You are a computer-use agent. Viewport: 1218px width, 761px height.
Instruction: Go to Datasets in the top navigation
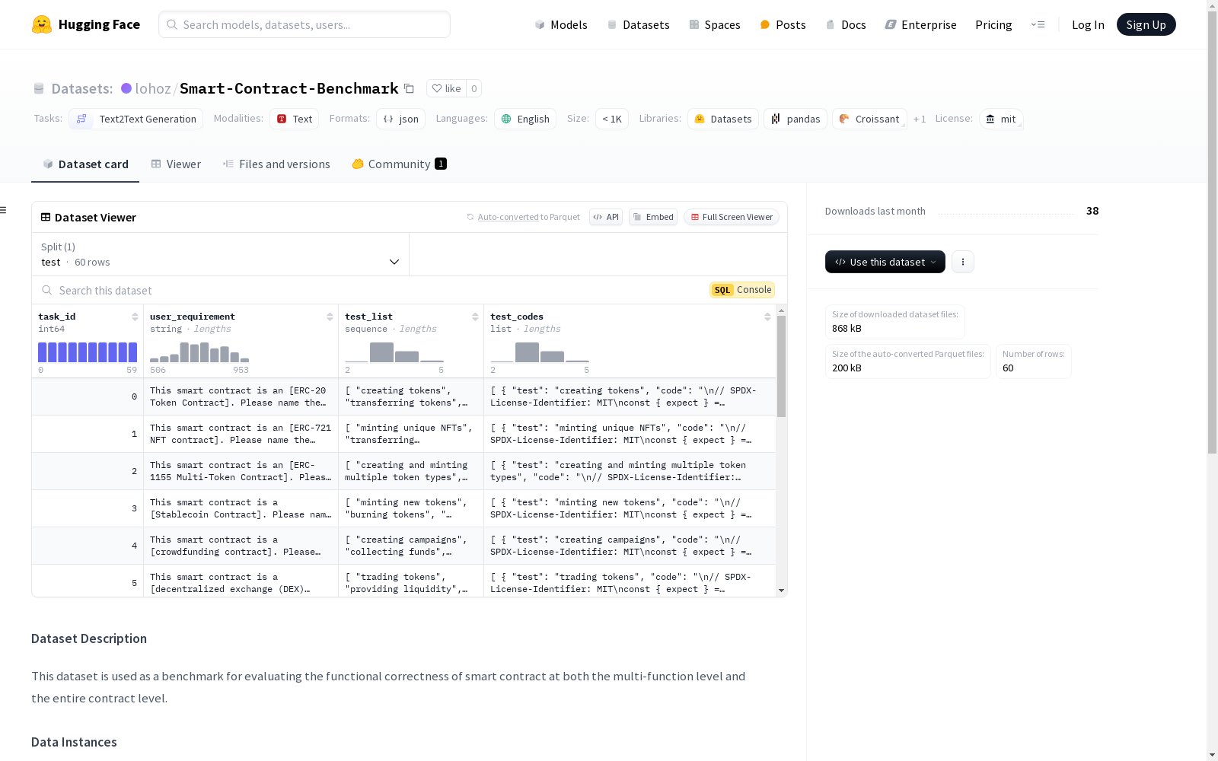pos(638,24)
